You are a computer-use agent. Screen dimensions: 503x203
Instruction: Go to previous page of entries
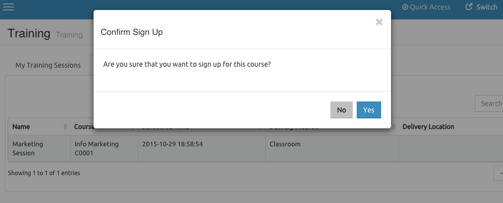[x=498, y=174]
